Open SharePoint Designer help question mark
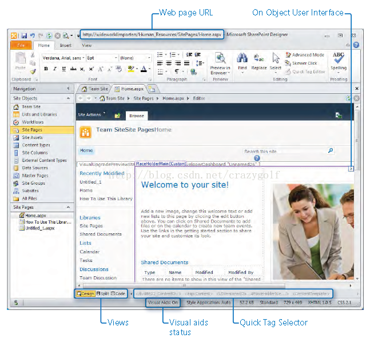Image resolution: width=378 pixels, height=338 pixels. pos(356,45)
